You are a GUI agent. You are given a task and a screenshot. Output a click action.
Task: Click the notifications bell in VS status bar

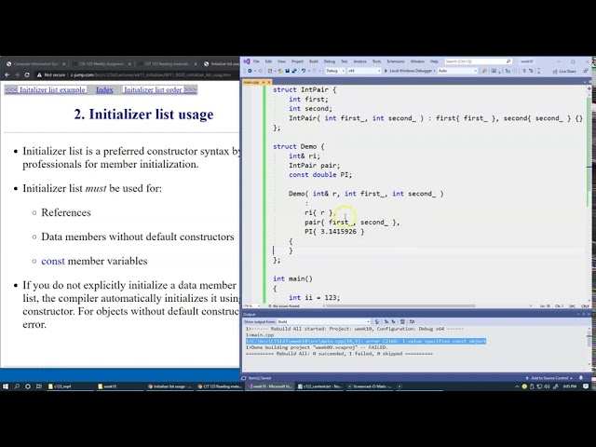pos(581,378)
